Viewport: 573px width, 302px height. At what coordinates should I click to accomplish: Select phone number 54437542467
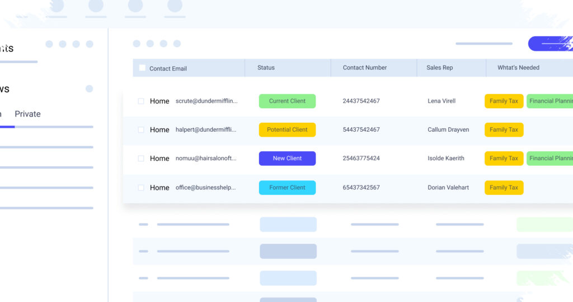pos(361,130)
